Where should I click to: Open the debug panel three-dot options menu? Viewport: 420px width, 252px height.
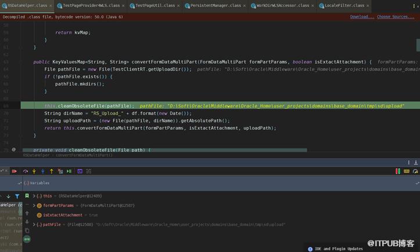click(x=408, y=162)
